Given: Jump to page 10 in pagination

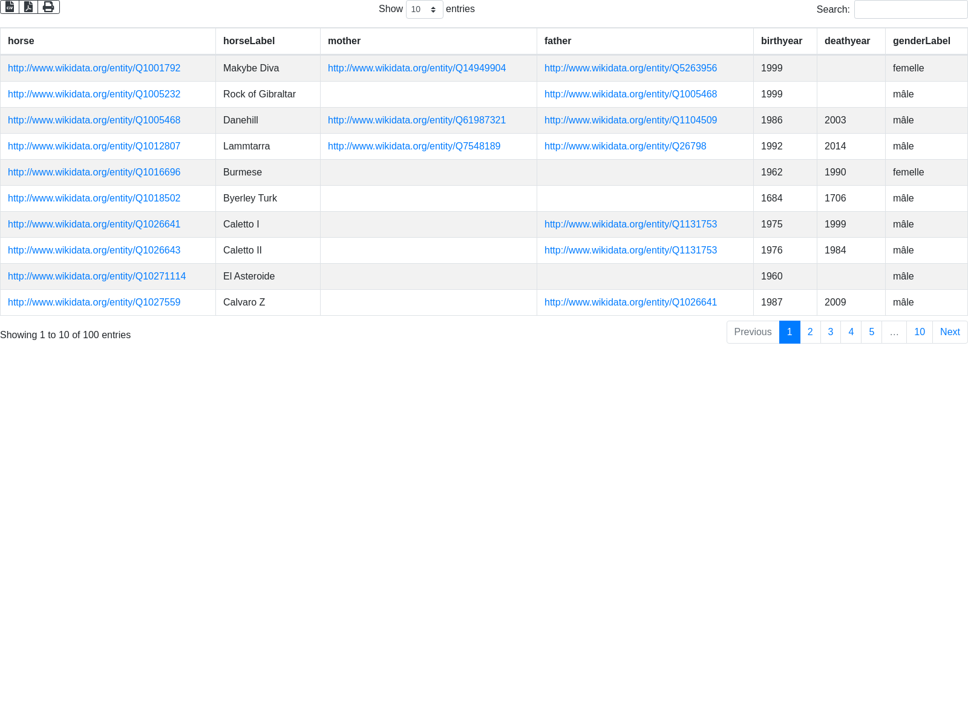Looking at the screenshot, I should coord(919,332).
